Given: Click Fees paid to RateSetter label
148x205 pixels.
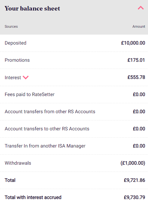Looking at the screenshot, I should click(30, 95).
